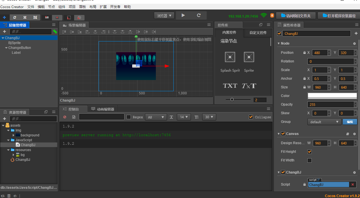Enable the Regex checkbox in console
Image resolution: width=360 pixels, height=198 pixels.
[129, 117]
